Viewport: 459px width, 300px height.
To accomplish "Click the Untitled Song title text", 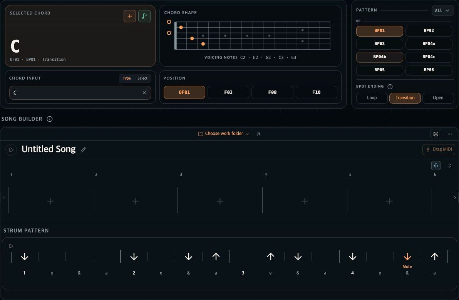I will pyautogui.click(x=49, y=149).
